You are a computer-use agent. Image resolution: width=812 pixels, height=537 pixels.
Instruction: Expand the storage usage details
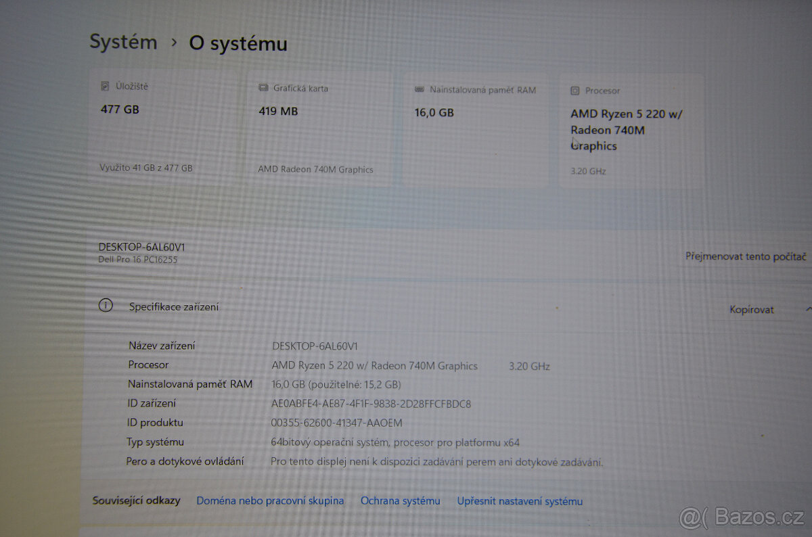(145, 168)
